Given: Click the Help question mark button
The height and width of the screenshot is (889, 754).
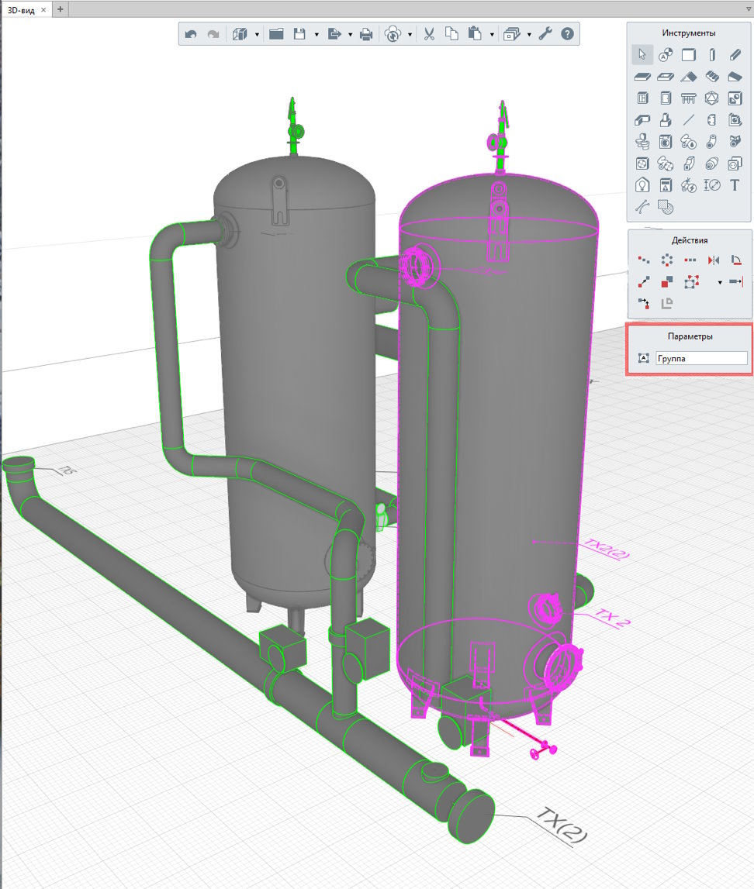Looking at the screenshot, I should tap(567, 34).
